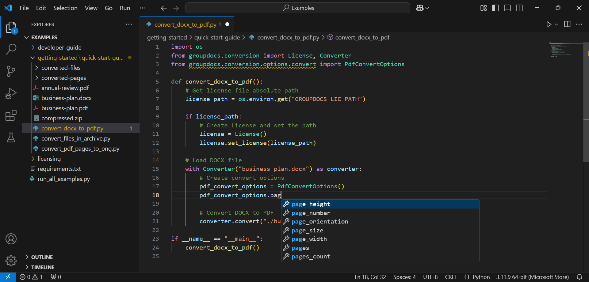Viewport: 589px width, 282px height.
Task: Toggle the Secondary Side Bar visibility
Action: [519, 8]
